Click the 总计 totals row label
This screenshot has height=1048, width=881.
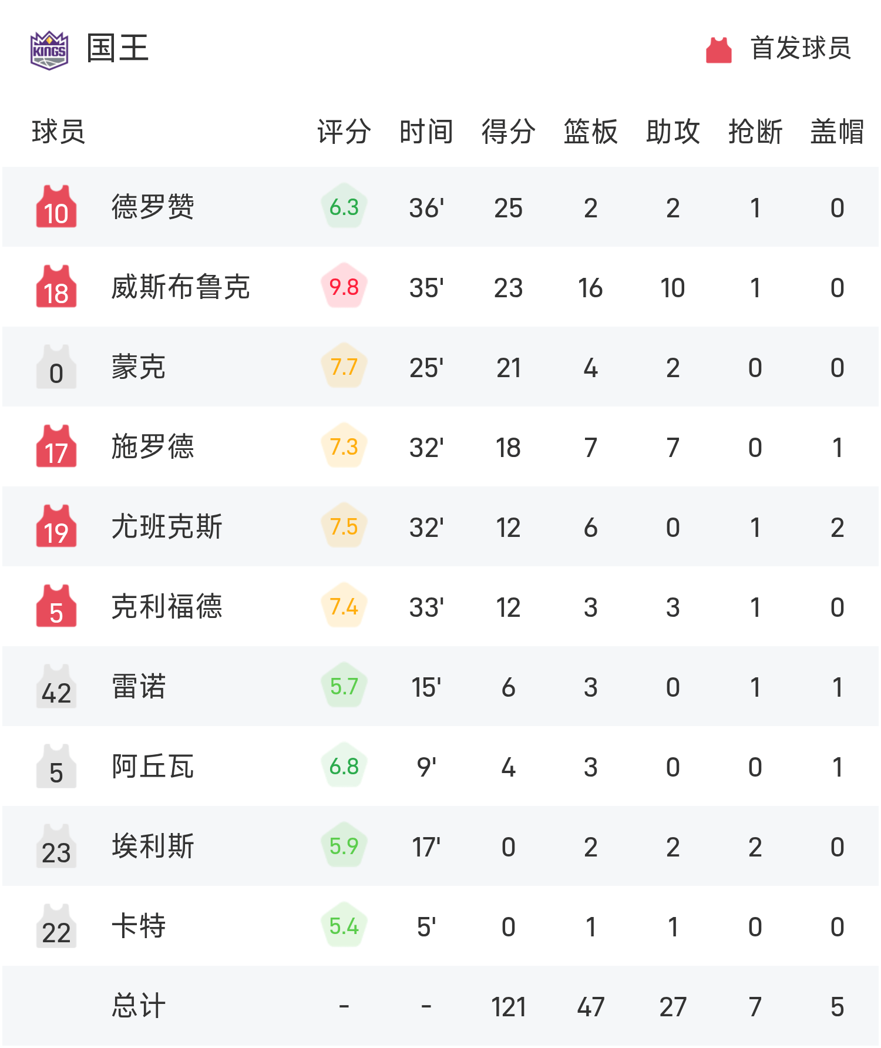click(x=139, y=1006)
